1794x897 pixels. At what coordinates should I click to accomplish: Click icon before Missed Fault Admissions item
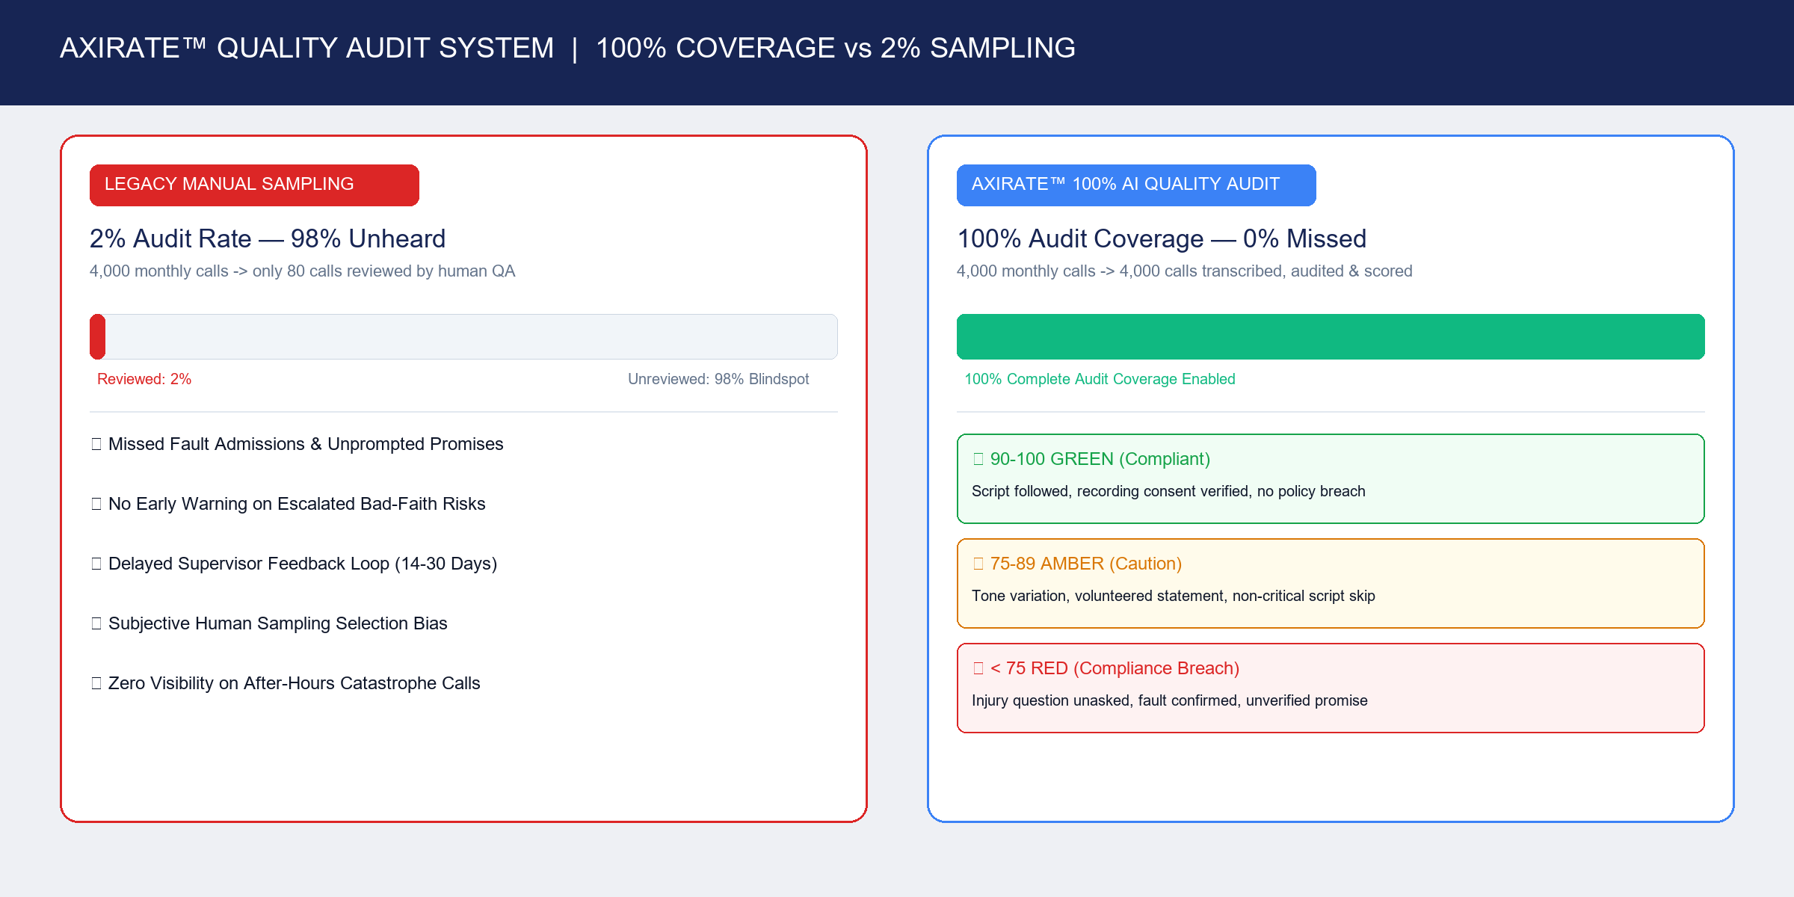96,444
